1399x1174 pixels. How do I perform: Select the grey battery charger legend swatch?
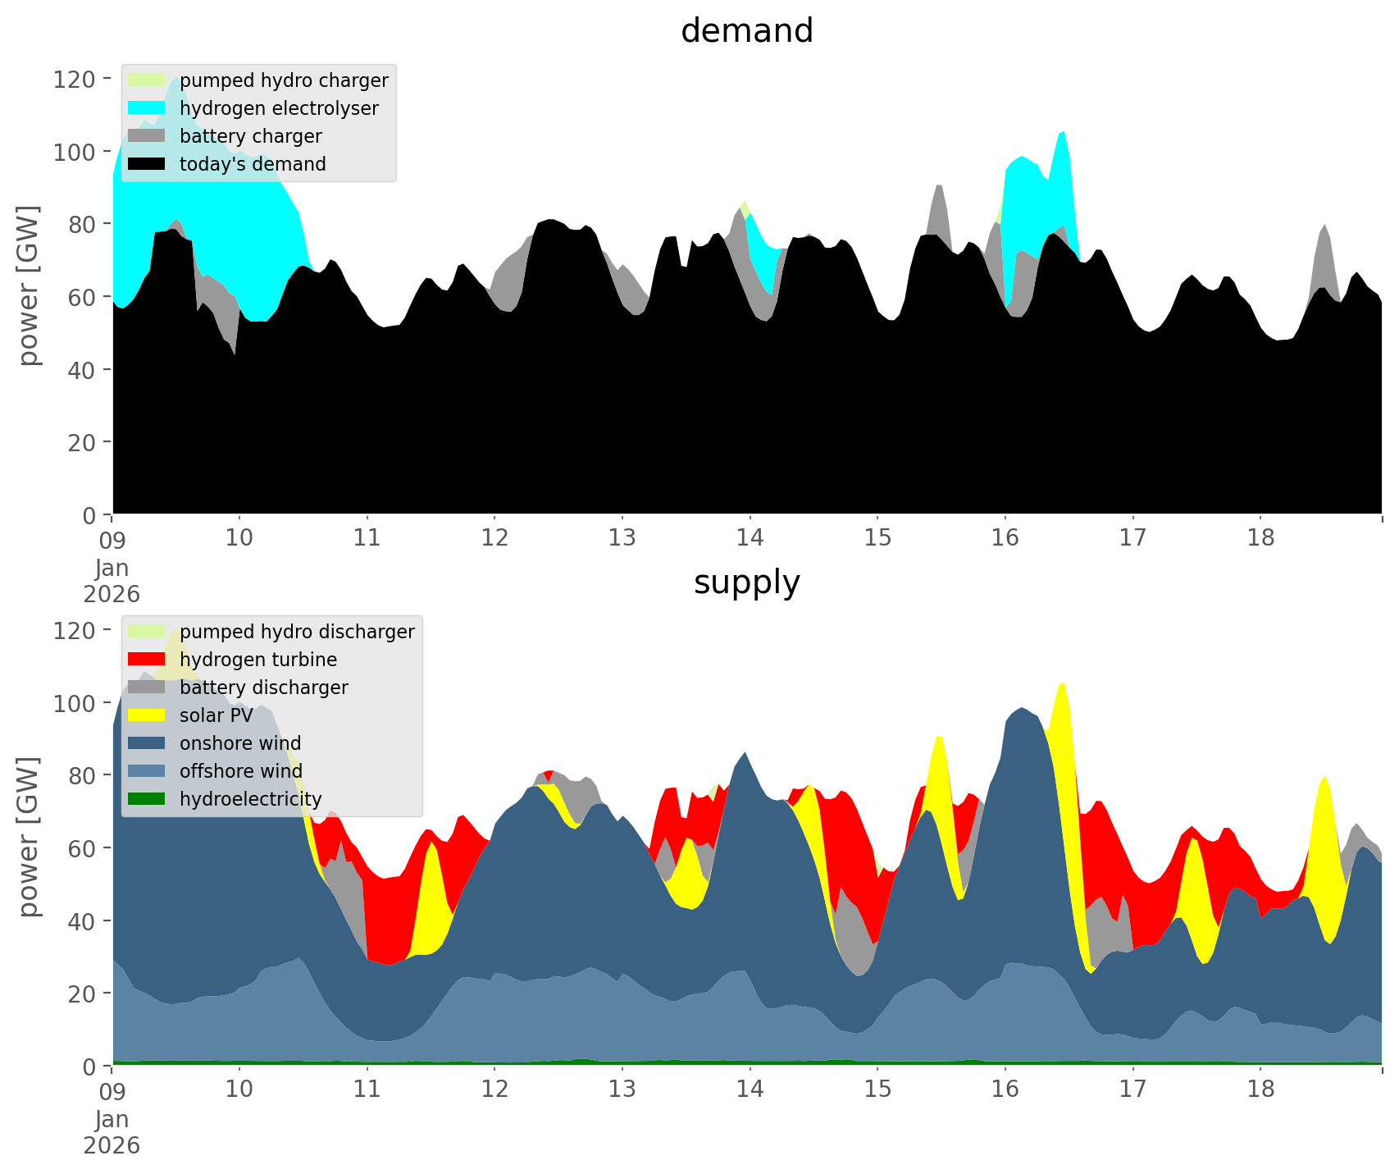pyautogui.click(x=146, y=136)
